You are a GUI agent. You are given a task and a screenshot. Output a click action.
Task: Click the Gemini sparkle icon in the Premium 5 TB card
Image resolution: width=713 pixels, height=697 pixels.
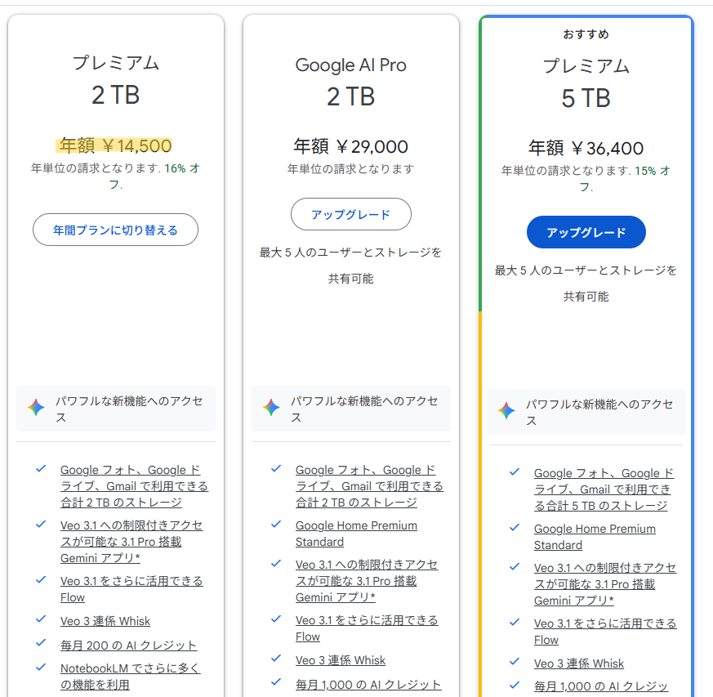506,412
